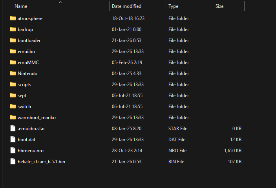Select the boot.dat file icon

pyautogui.click(x=13, y=139)
